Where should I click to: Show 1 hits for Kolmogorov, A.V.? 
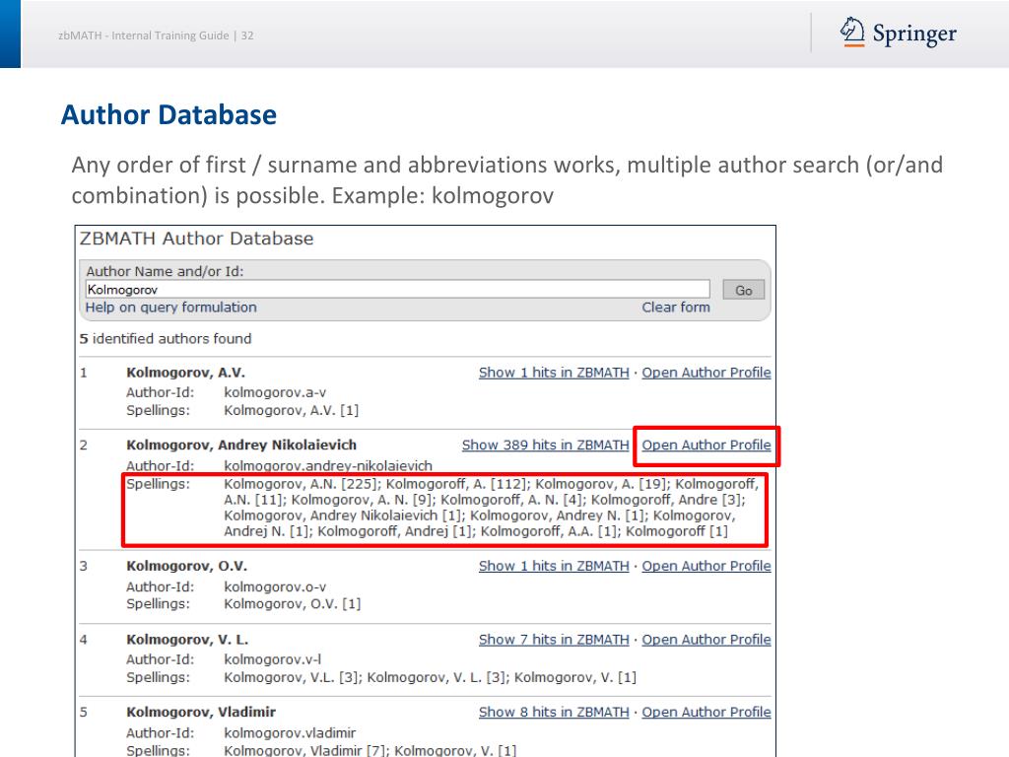[554, 372]
